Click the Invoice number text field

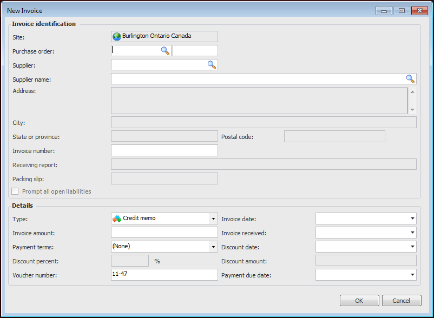point(164,150)
